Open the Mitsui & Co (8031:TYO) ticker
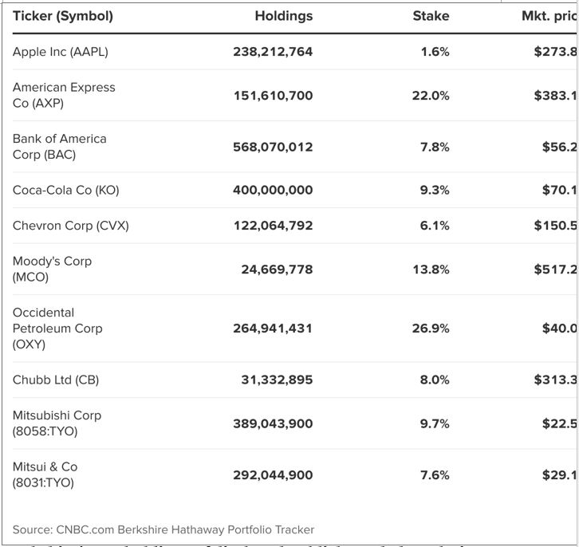 click(x=45, y=474)
